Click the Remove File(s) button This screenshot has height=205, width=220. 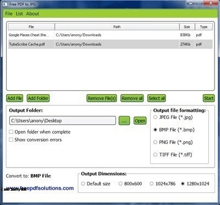(102, 98)
